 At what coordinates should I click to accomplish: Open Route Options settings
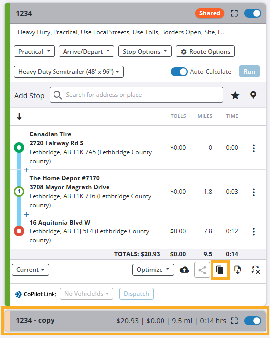coord(206,52)
